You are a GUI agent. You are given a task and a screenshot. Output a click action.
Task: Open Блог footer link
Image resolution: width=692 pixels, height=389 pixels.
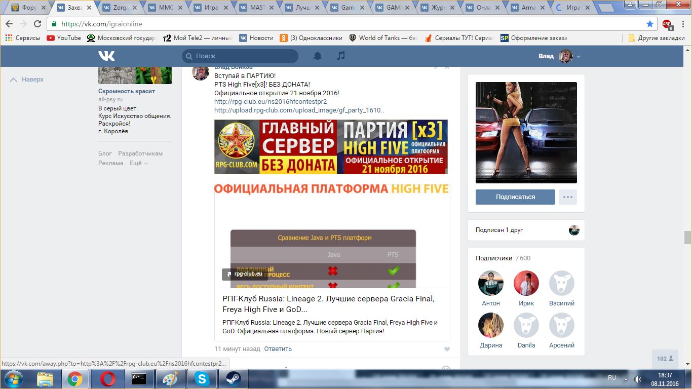(x=105, y=153)
